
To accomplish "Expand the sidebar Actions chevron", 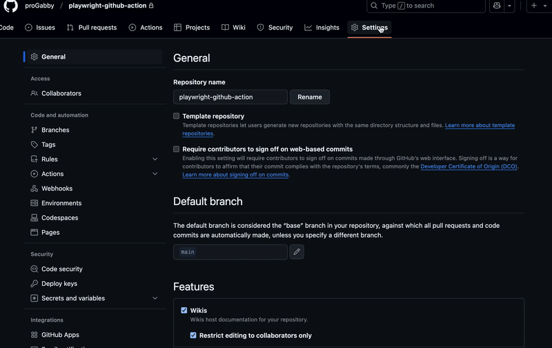I will 155,173.
